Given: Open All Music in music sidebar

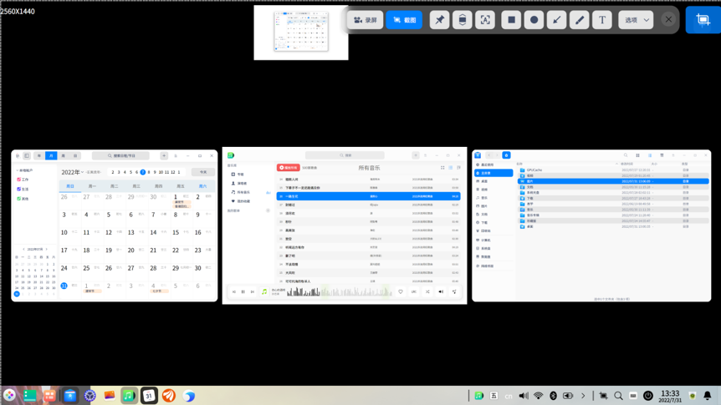Looking at the screenshot, I should click(241, 192).
